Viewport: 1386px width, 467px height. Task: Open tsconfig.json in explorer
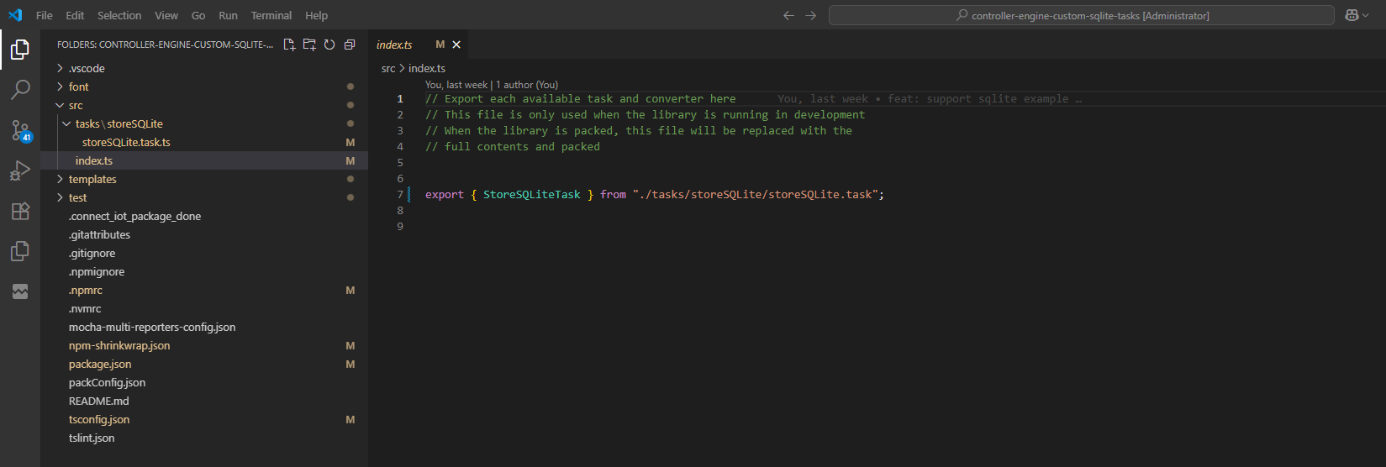[x=204, y=419]
